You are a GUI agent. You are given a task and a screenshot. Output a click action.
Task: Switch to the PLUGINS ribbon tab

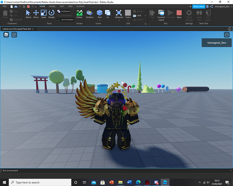pos(81,6)
